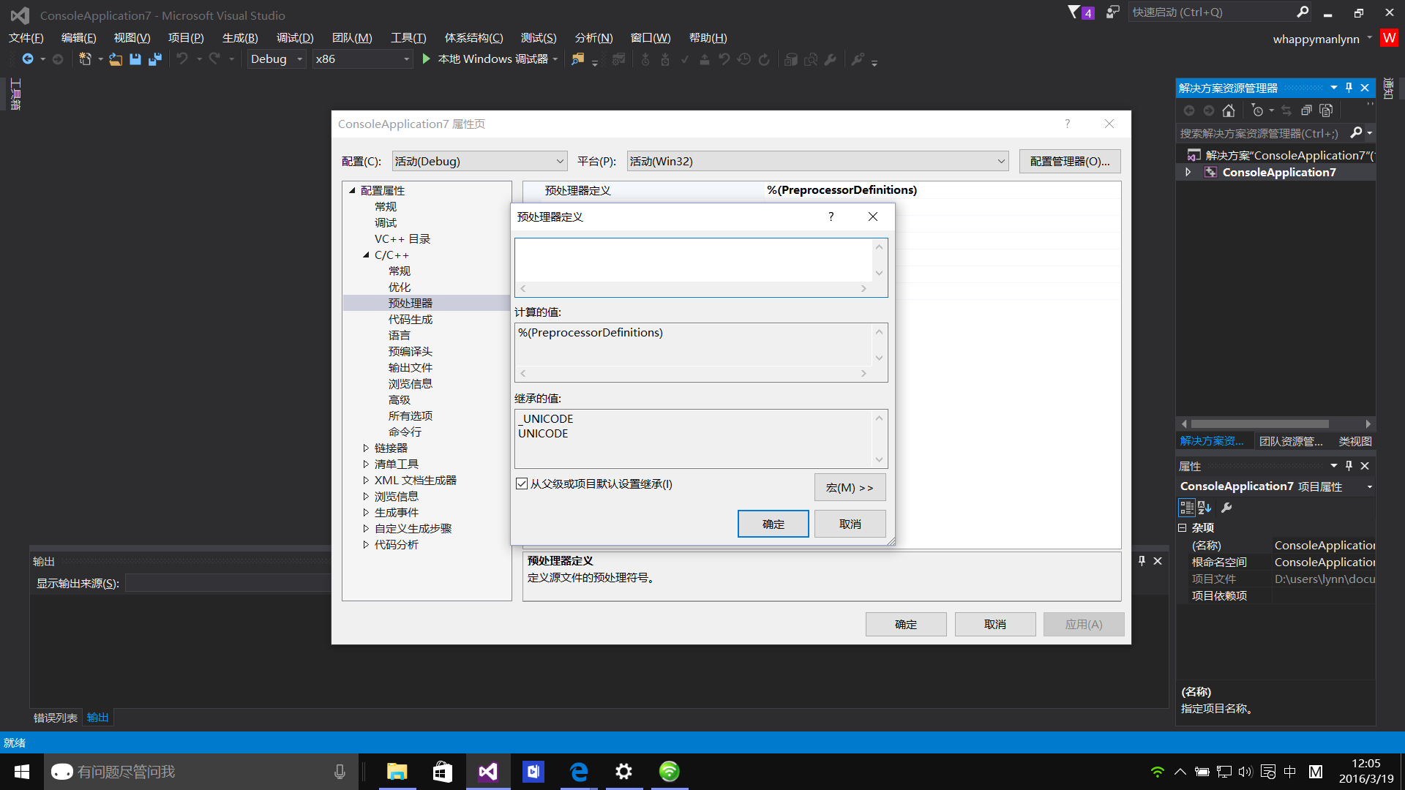Screen dimensions: 1405x790
Task: Open the 调试(D) menu
Action: (295, 38)
